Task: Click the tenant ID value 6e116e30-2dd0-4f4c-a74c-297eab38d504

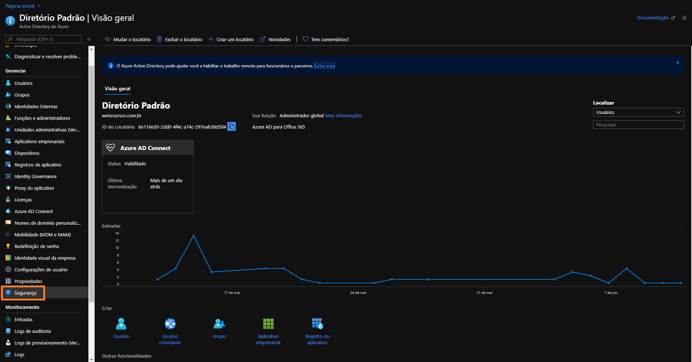Action: (x=182, y=127)
